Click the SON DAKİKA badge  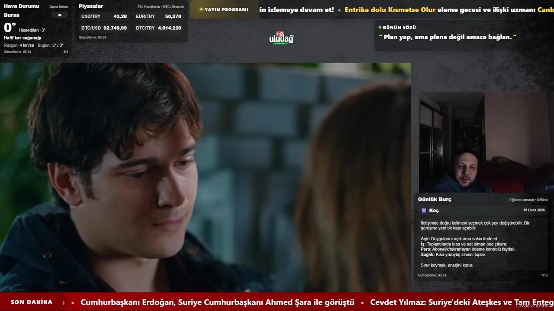(32, 302)
